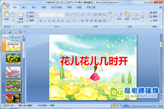Click Slide Sorter view icon
The image size is (164, 109).
tap(117, 106)
